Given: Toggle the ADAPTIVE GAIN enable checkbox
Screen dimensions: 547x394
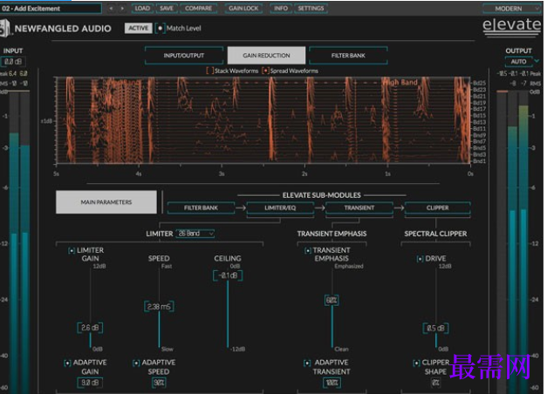Looking at the screenshot, I should pyautogui.click(x=67, y=363).
